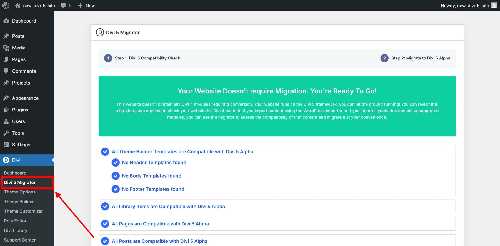The height and width of the screenshot is (246, 500).
Task: Open Theme Options submenu
Action: [x=20, y=192]
